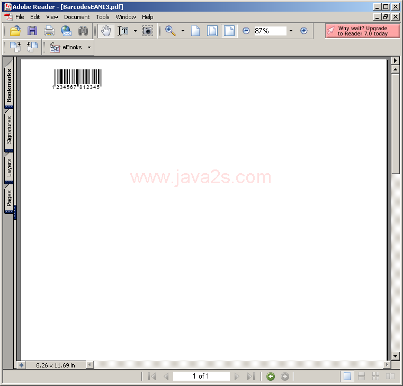Click the black right-arrow options button above the scrollbar

[395, 61]
